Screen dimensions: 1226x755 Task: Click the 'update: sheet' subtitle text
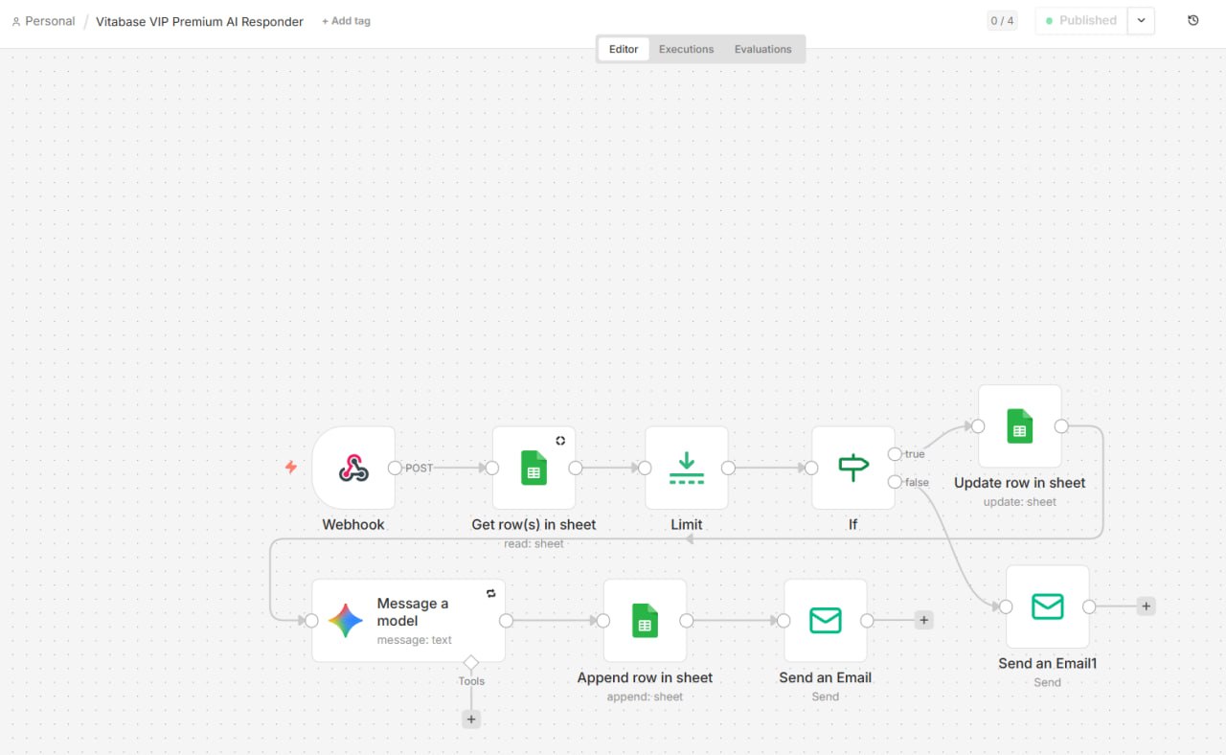click(x=1019, y=502)
